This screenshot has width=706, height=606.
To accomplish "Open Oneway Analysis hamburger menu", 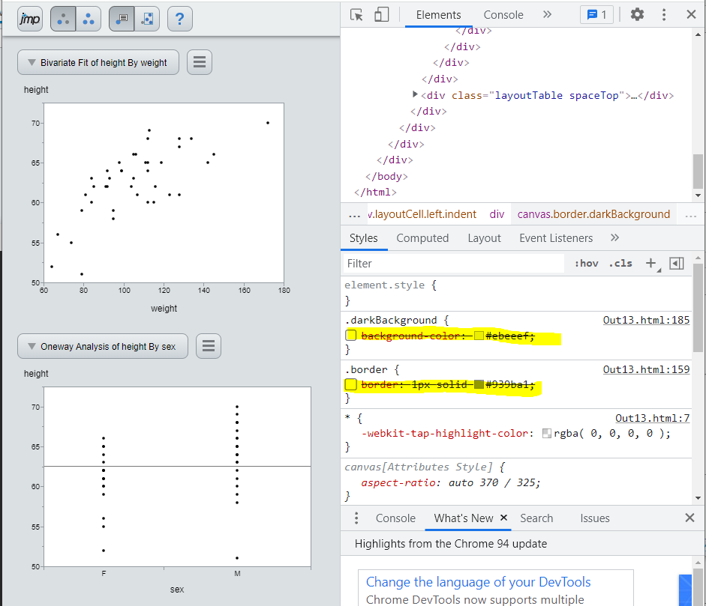I will pos(209,346).
